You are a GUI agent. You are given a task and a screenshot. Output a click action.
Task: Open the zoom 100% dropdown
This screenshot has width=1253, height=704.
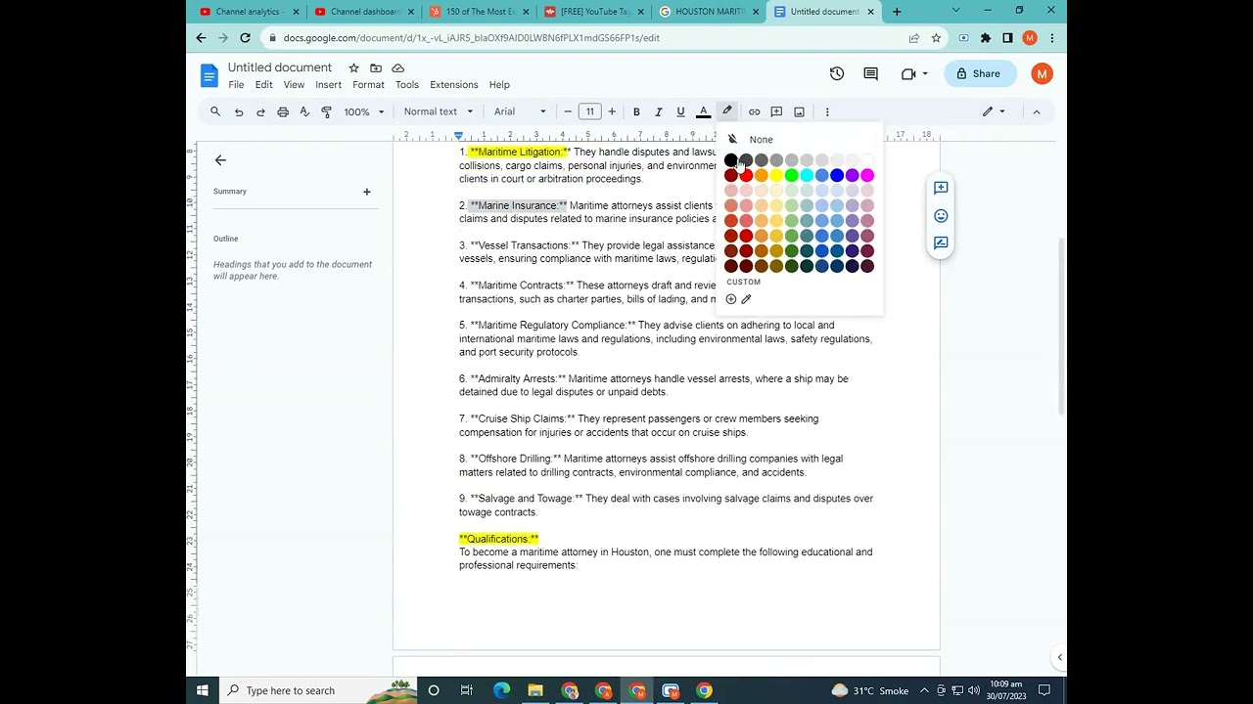(364, 111)
